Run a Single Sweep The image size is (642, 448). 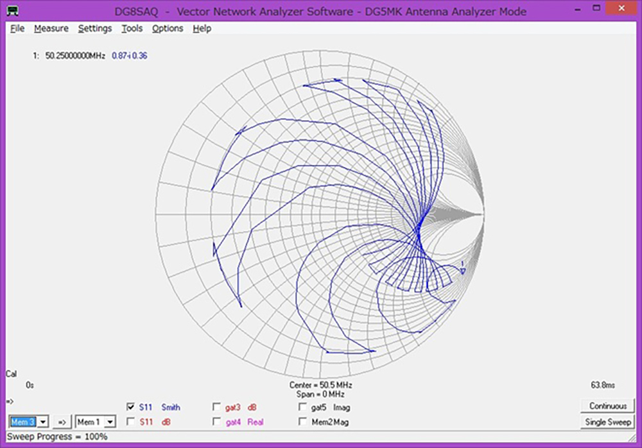point(607,422)
